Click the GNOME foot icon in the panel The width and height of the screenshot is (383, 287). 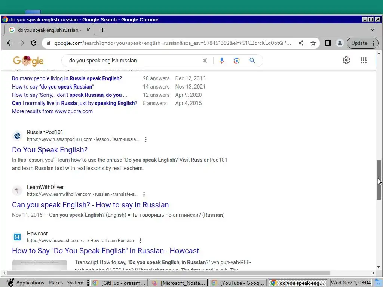click(10, 283)
